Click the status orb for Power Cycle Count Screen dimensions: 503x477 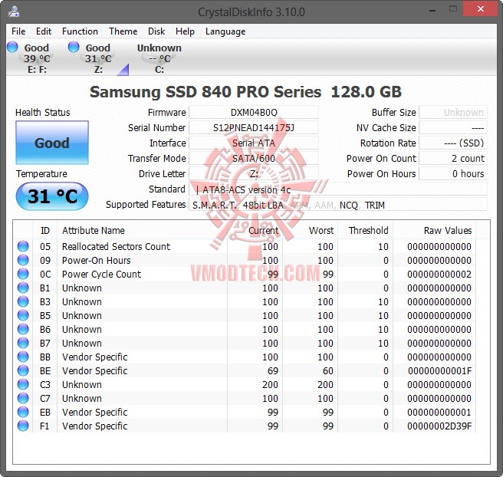pyautogui.click(x=23, y=274)
